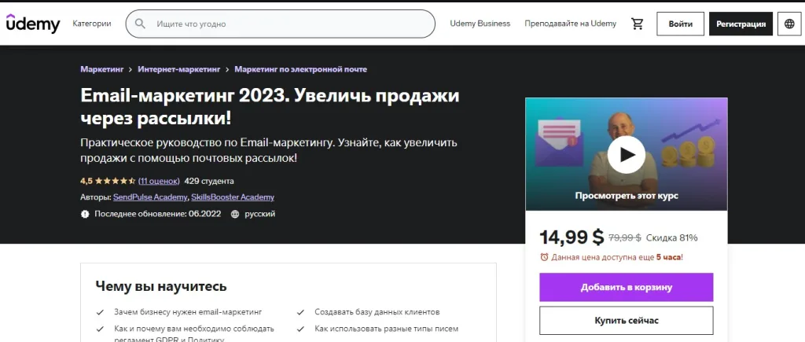Click the 'русский' language label
This screenshot has height=342, width=805.
pos(259,214)
